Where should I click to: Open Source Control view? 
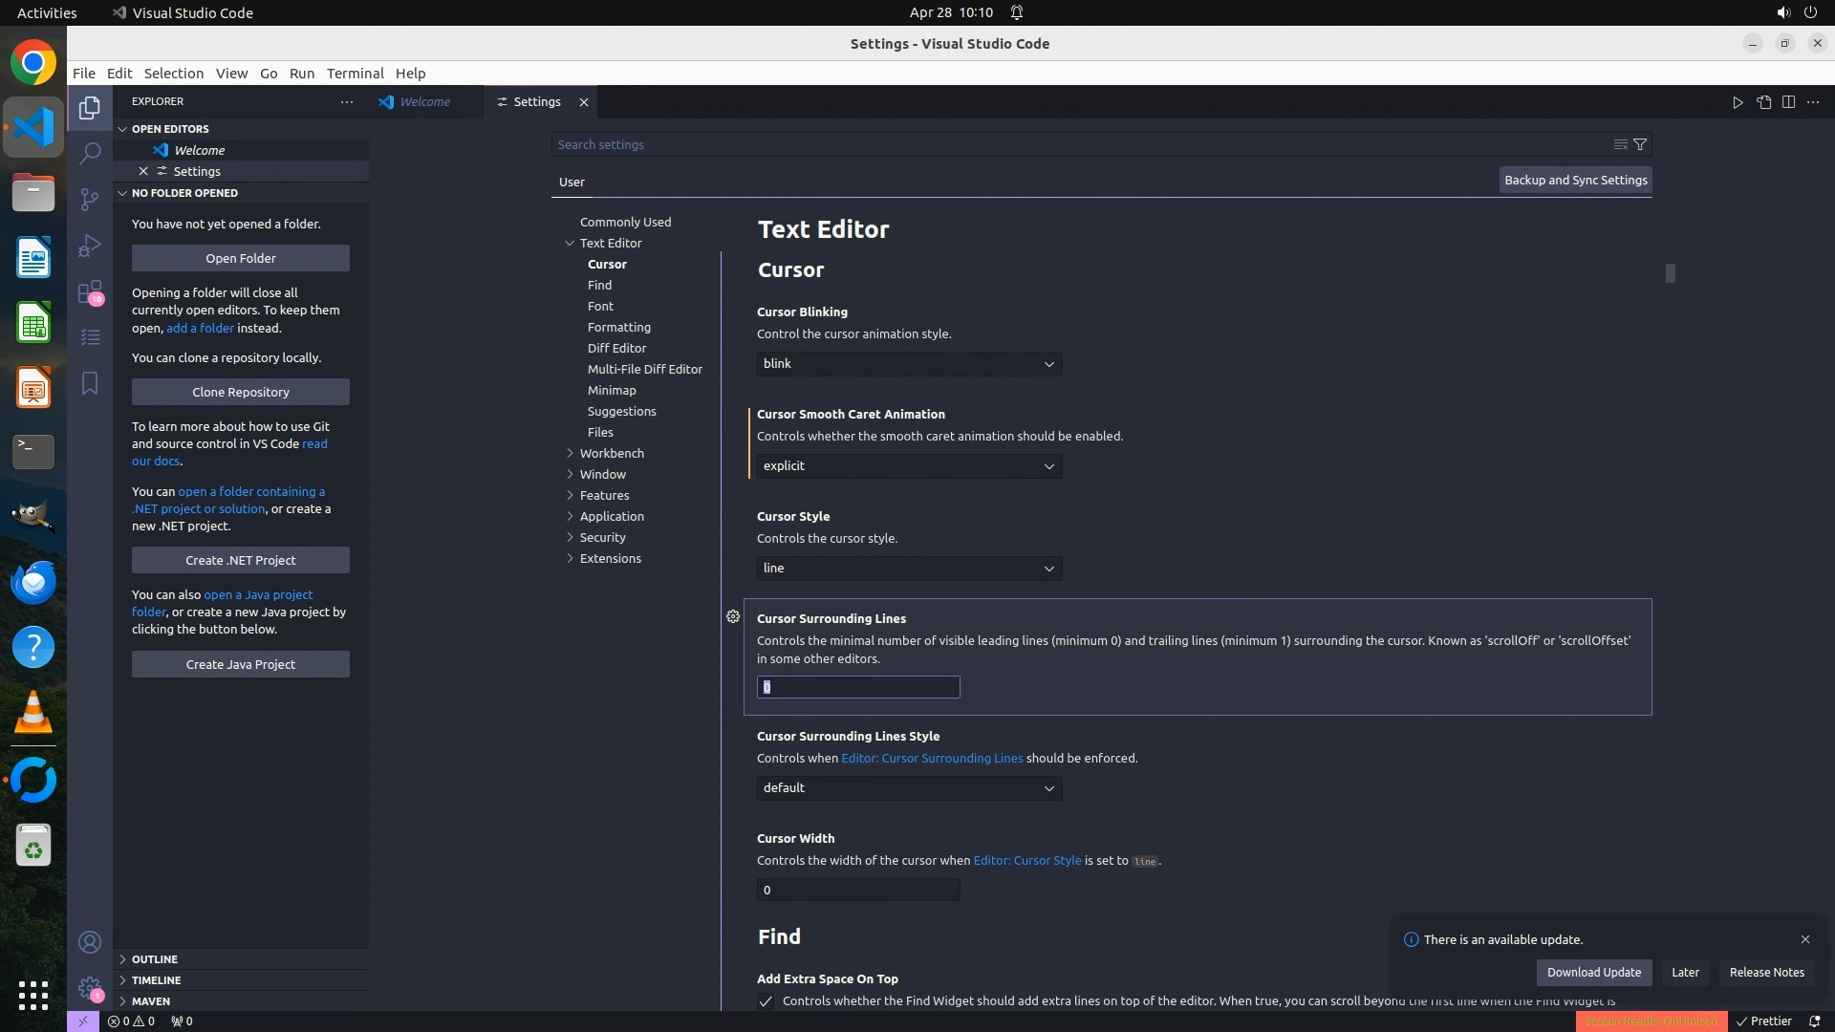coord(90,199)
